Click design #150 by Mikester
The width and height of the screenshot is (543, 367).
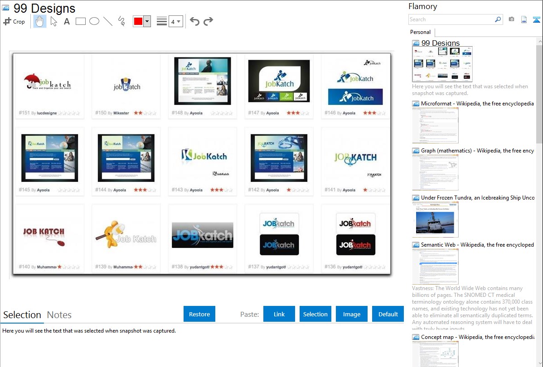tap(126, 86)
